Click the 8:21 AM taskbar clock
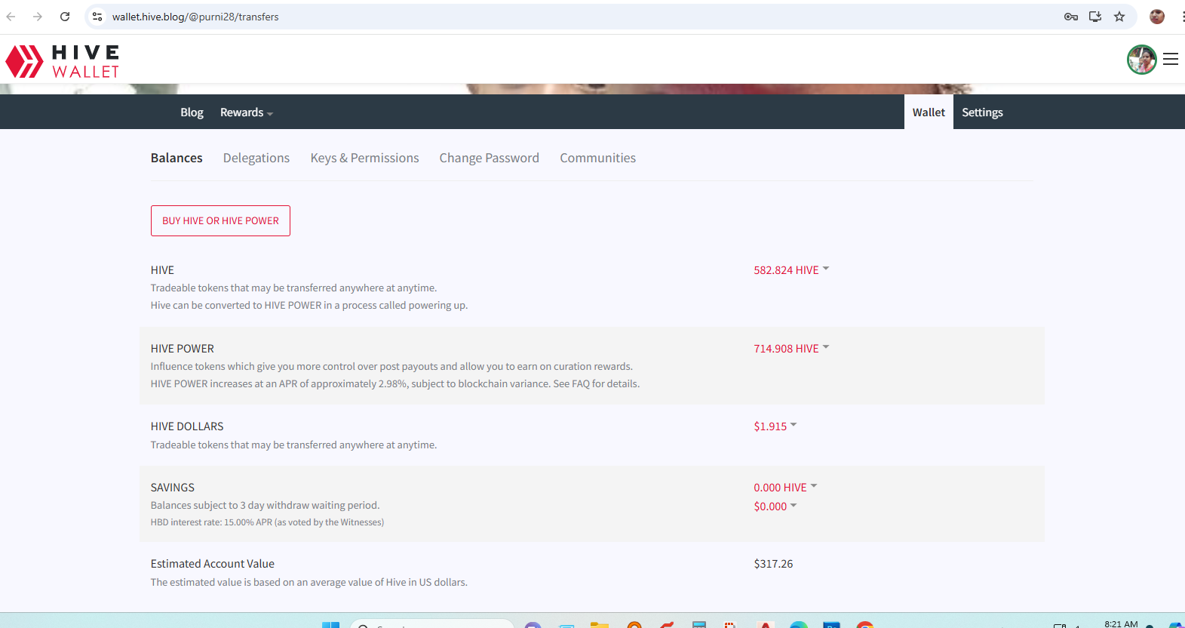 pyautogui.click(x=1121, y=623)
